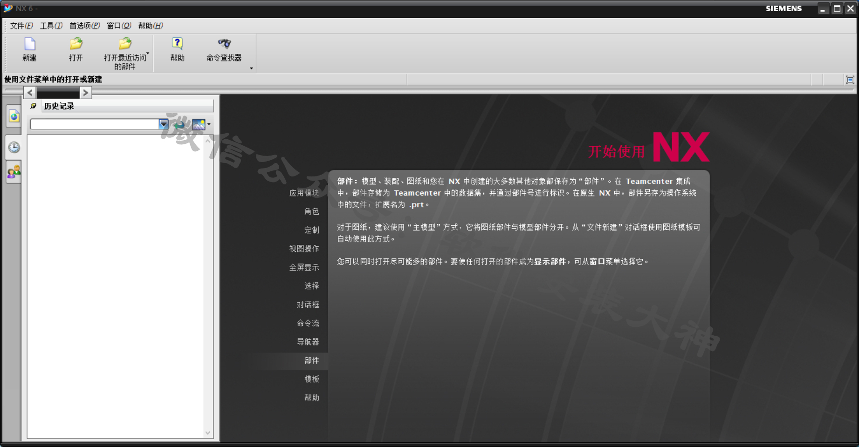Click the 新建 (New) file icon
The width and height of the screenshot is (859, 447).
(29, 44)
